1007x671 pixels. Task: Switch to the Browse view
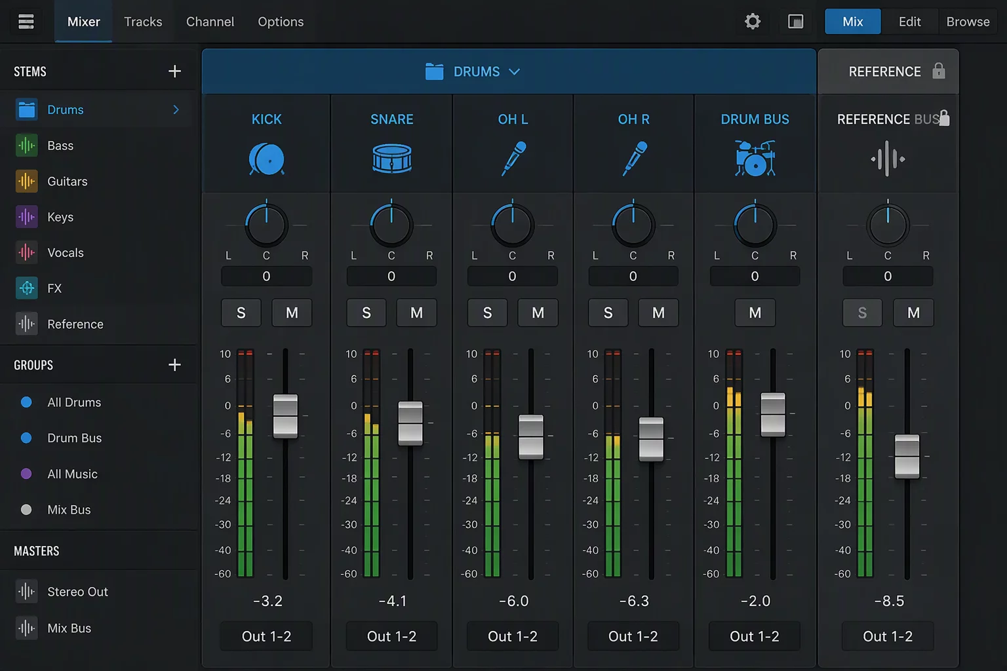(x=968, y=22)
